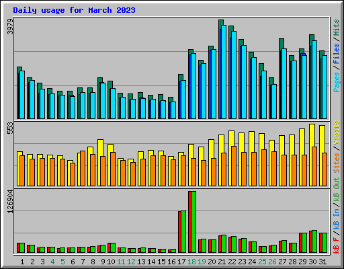344x269 pixels.
Task: Select the day 22 cyan pages bar
Action: pyautogui.click(x=234, y=75)
